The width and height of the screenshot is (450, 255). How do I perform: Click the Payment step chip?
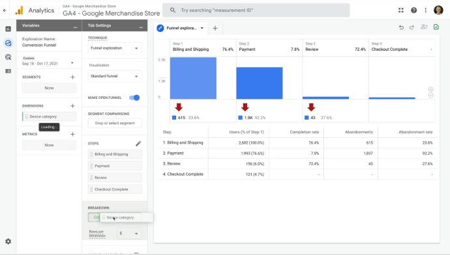tap(115, 166)
